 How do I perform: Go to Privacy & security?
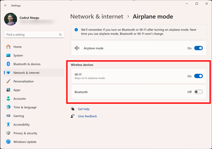[34, 133]
